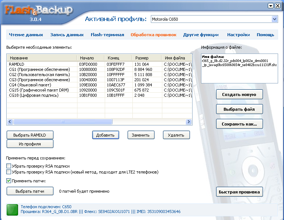Open the 'Чтение данных' tab
This screenshot has width=284, height=220.
(26, 35)
